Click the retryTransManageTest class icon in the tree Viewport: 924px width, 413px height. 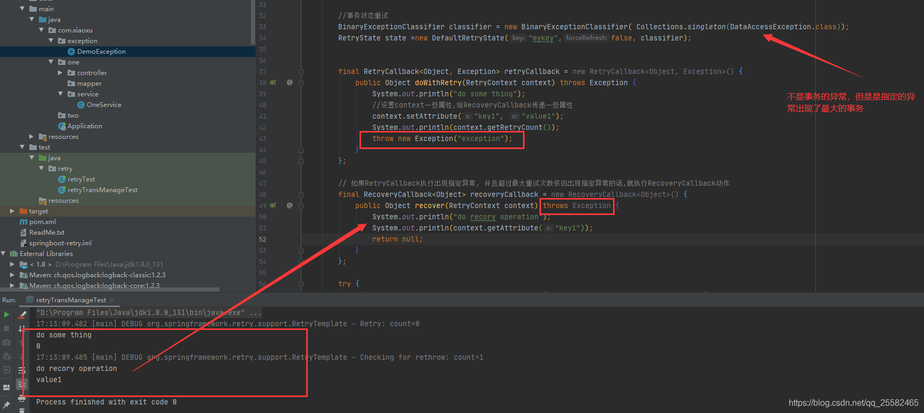pos(62,190)
